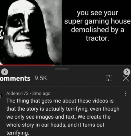131x136 pixels.
Task: Click the word 'tractor.' in the video
Action: [x=97, y=38]
